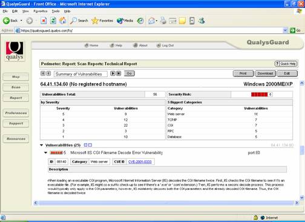Collapse all vulnerabilities minus icon
Image resolution: width=305 pixels, height=222 pixels.
[x=90, y=145]
